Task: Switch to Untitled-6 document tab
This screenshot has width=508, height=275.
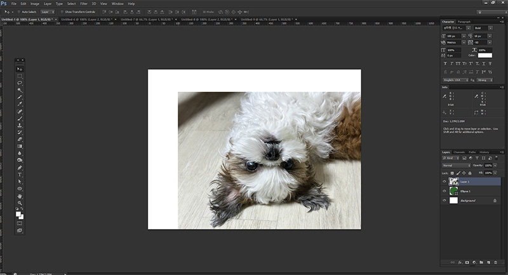Action: pos(86,20)
